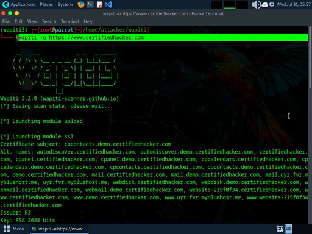The image size is (312, 234).
Task: Open the volume speaker control
Action: 256,4
